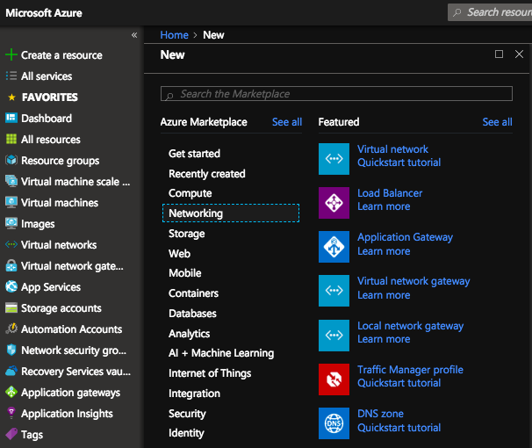Select the Web category

(179, 254)
